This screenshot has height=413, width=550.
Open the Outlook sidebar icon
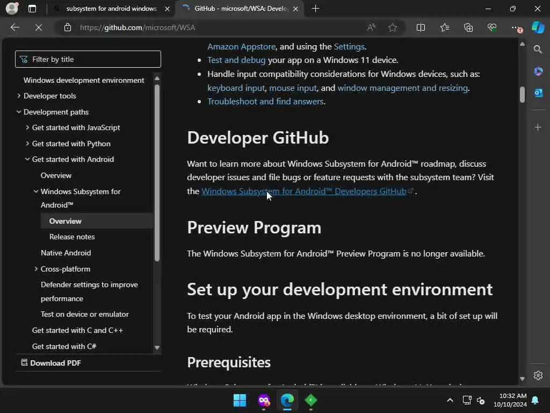[538, 93]
